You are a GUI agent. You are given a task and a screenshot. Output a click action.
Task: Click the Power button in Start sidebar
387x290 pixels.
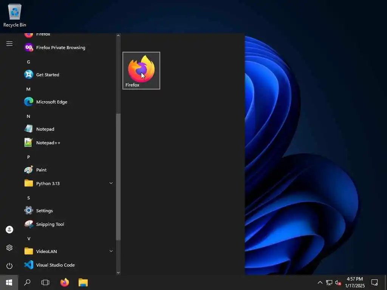9,266
